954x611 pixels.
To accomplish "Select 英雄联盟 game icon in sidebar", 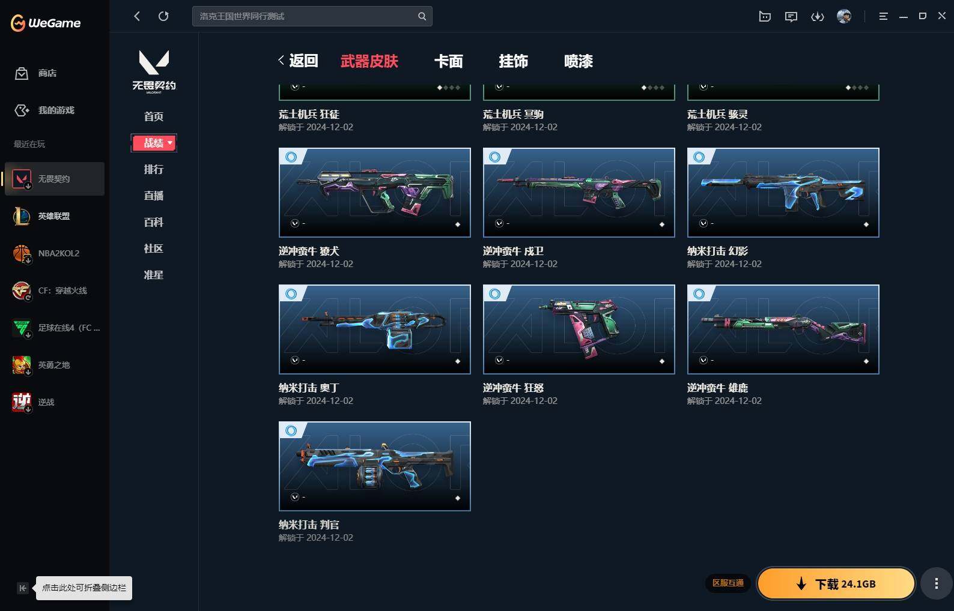I will tap(22, 216).
